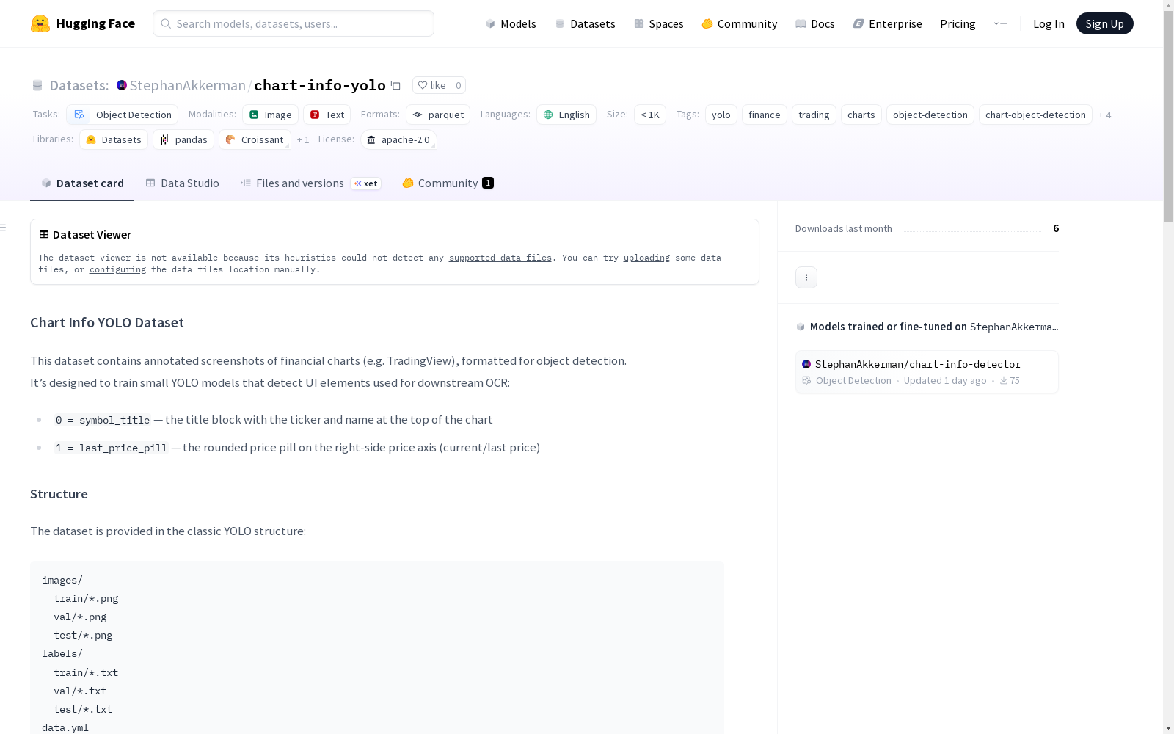The width and height of the screenshot is (1174, 734).
Task: Click the pandas library tag
Action: point(183,139)
